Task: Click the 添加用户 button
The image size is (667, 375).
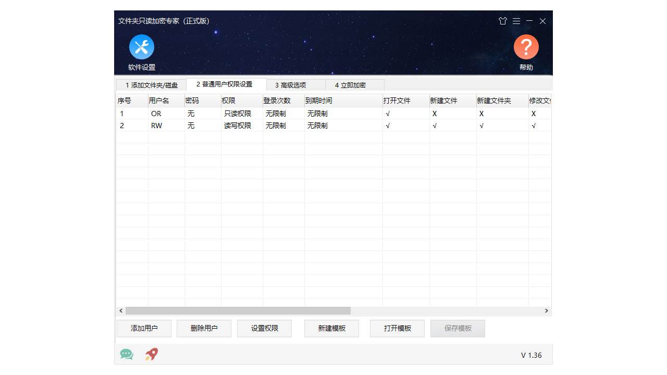Action: click(x=144, y=329)
